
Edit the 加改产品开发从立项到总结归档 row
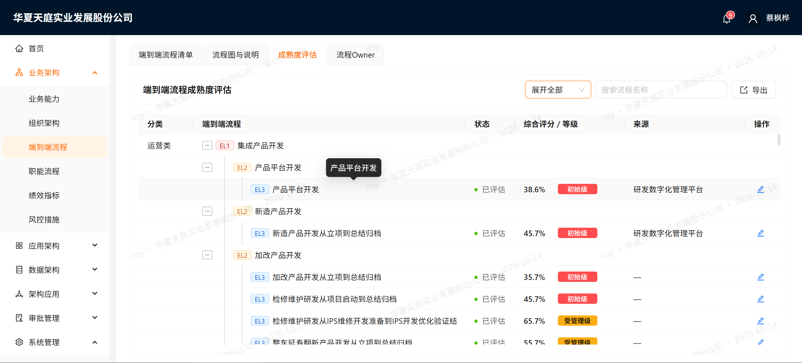point(761,277)
